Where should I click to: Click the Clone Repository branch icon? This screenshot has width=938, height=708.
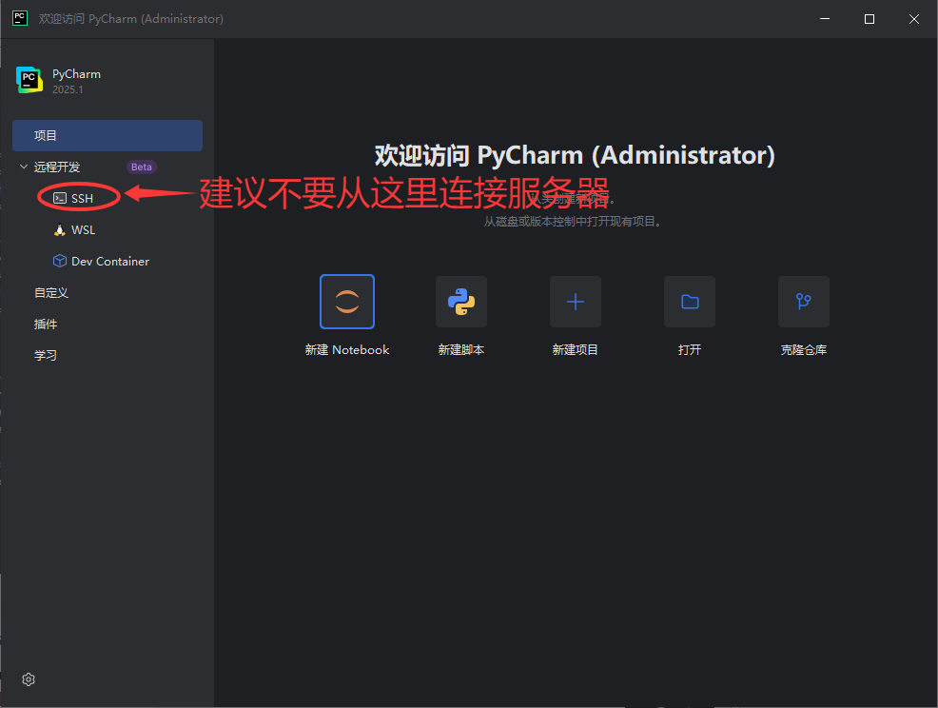804,302
